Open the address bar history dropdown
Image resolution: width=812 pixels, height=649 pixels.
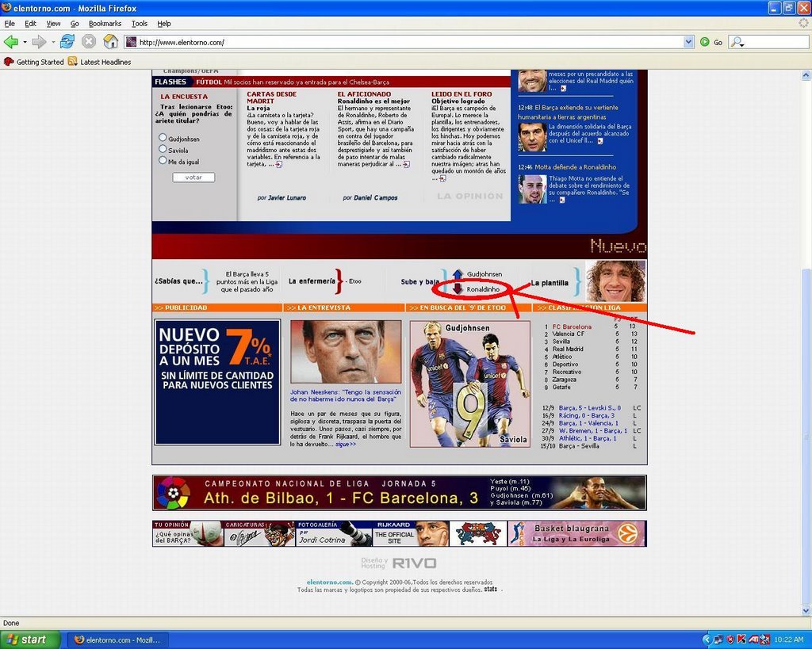[x=688, y=42]
